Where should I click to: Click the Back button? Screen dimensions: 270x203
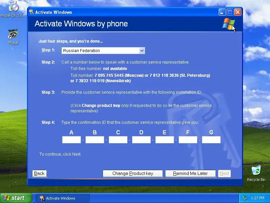coord(39,174)
